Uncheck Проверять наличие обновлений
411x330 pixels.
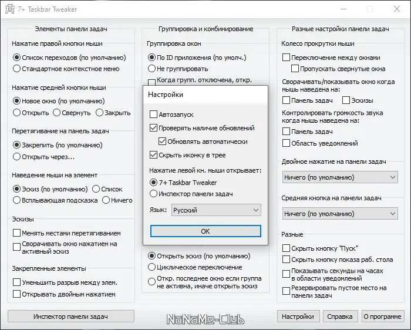[154, 128]
